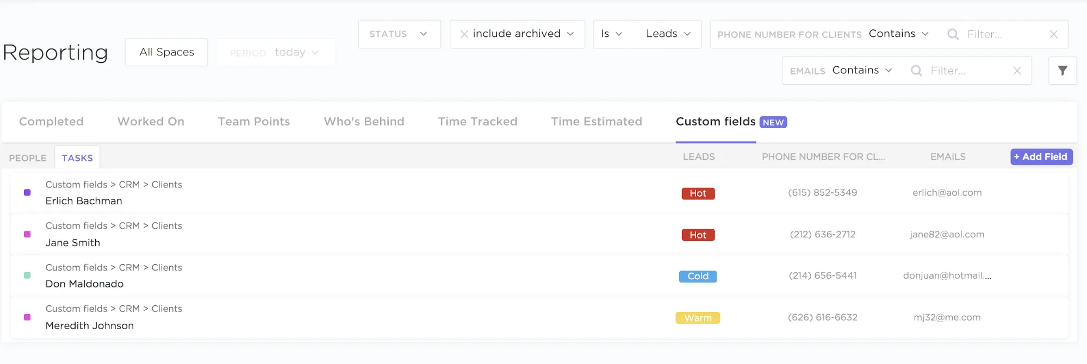Click Meredith Johnson's magenta status square

27,317
